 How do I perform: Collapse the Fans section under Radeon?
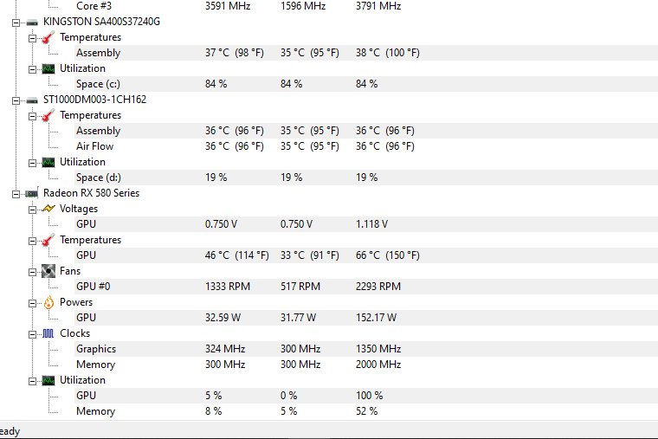tap(32, 272)
